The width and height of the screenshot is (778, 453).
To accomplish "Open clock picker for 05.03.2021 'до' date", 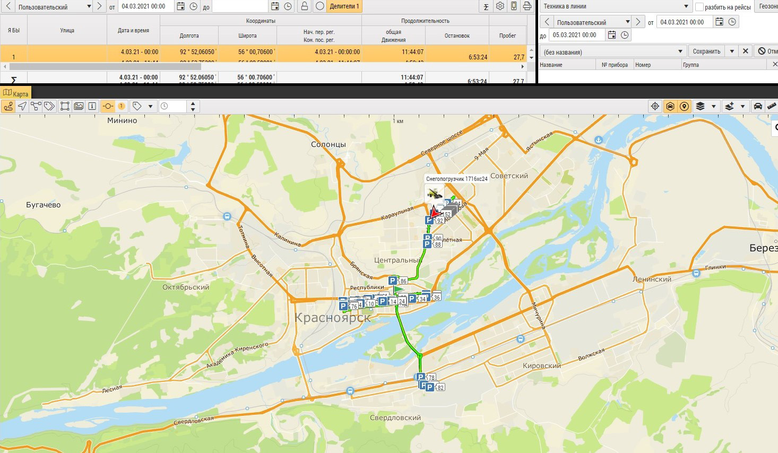I will 625,35.
